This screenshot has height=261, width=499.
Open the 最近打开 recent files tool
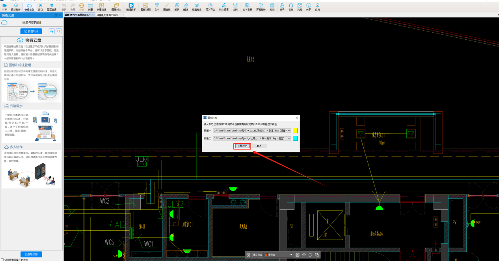pyautogui.click(x=16, y=6)
